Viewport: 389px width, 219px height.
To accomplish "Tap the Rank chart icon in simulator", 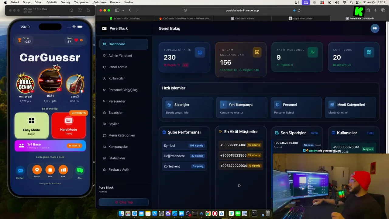I will [63, 170].
